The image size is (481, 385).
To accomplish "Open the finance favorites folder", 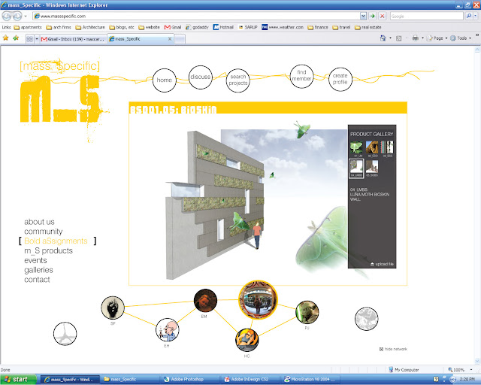I will point(318,27).
